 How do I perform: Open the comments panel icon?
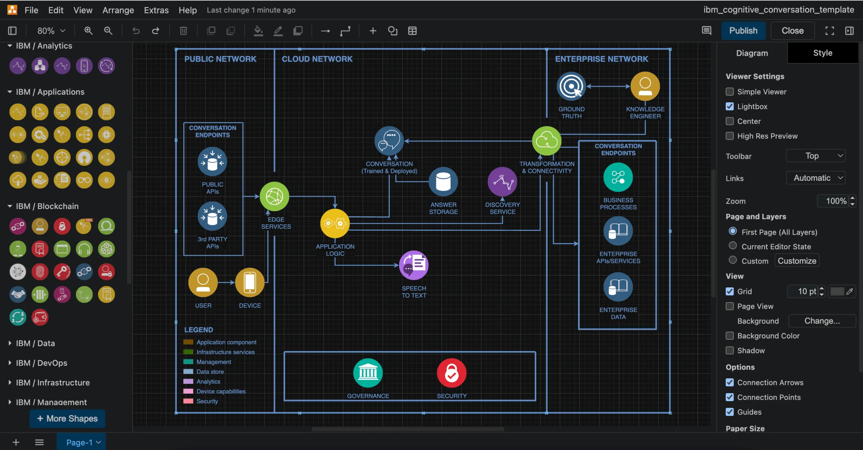pyautogui.click(x=707, y=31)
